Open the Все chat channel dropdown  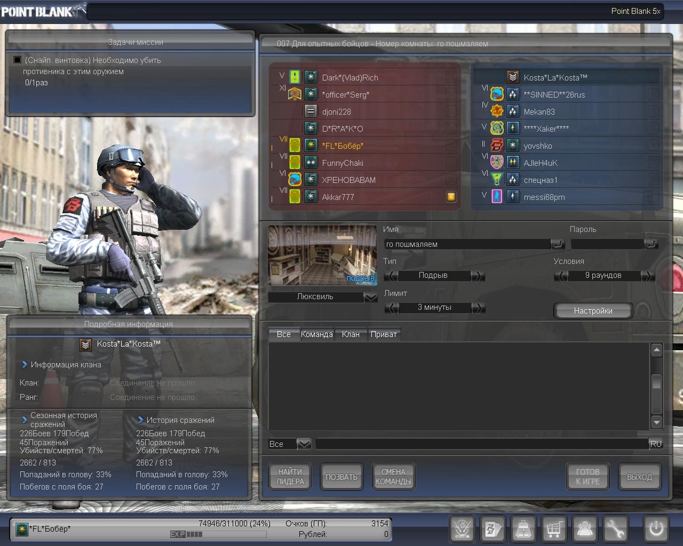tap(303, 444)
